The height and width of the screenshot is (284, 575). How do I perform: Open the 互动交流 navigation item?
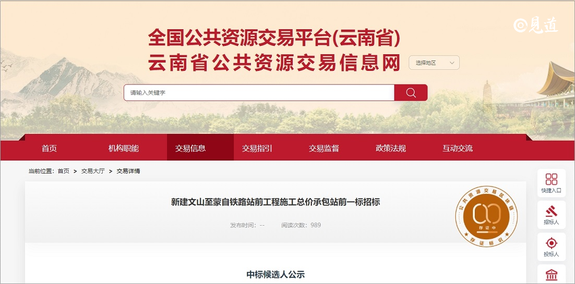(x=458, y=149)
